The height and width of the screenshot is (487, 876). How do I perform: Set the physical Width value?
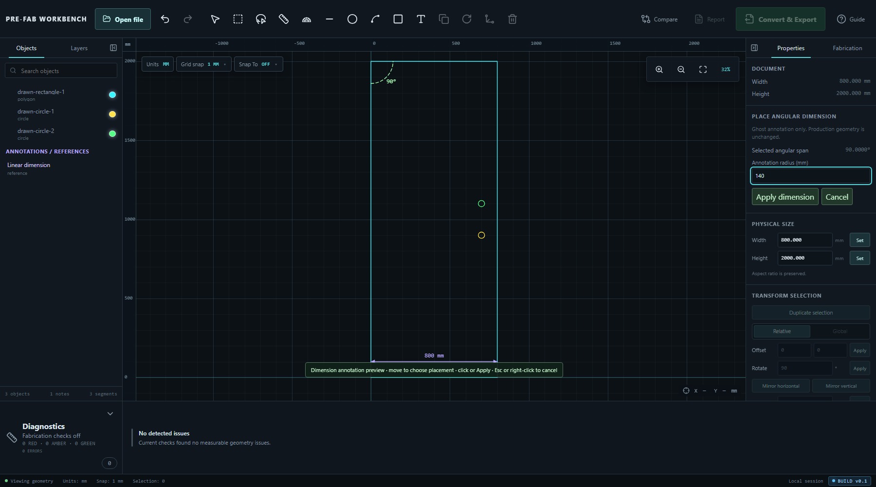tap(859, 240)
